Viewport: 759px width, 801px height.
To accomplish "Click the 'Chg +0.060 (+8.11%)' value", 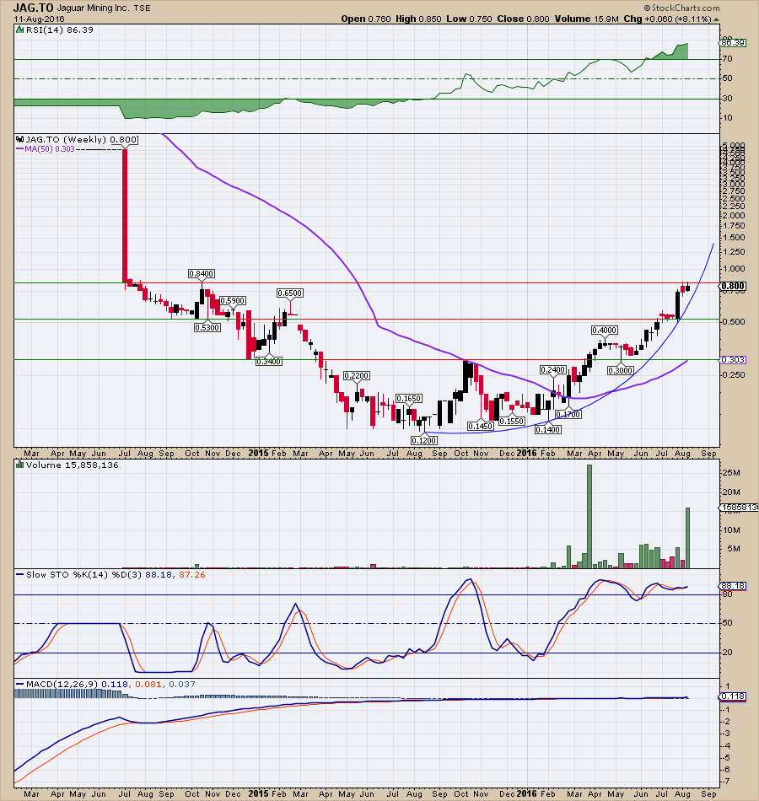I will click(668, 19).
